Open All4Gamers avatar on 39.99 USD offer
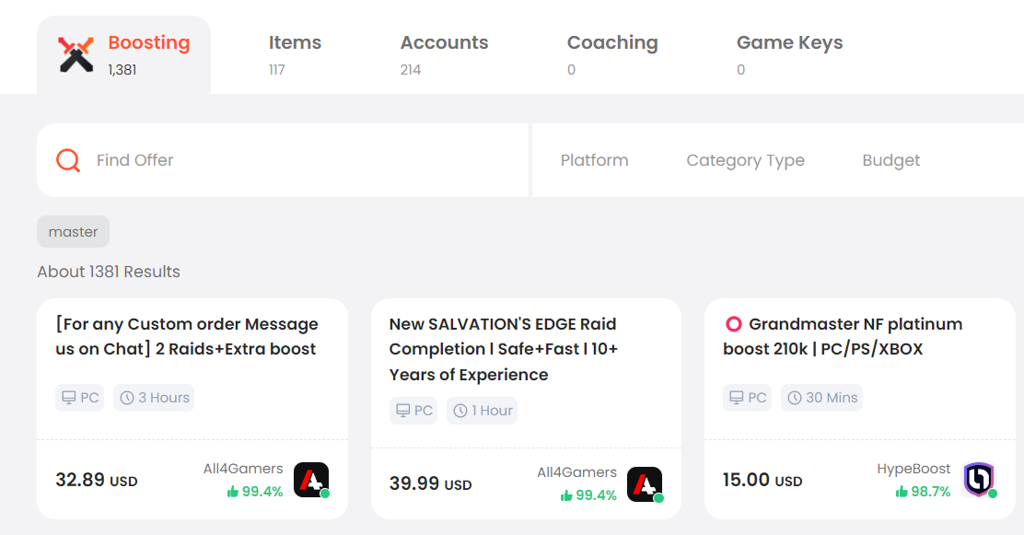 click(646, 484)
